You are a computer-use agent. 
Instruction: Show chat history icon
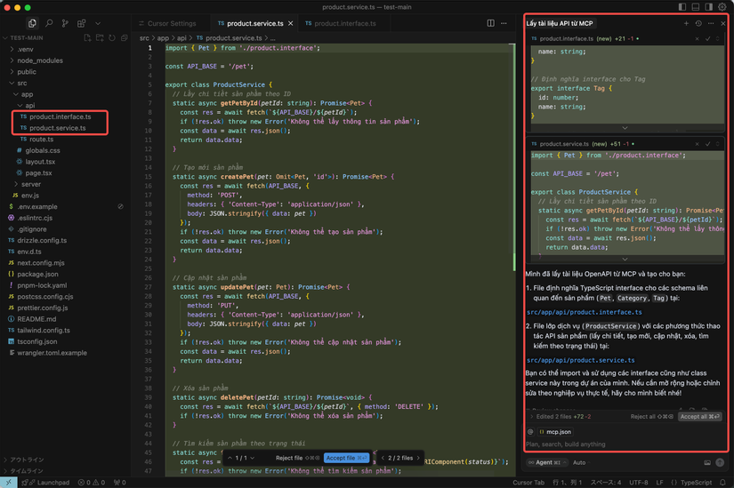pos(698,23)
